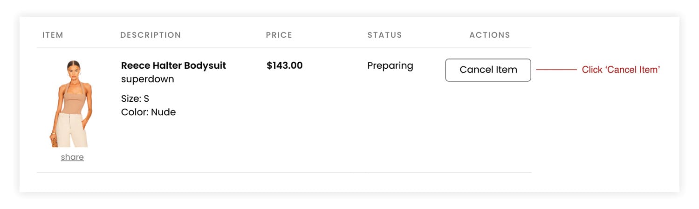Click the PRICE column header

pyautogui.click(x=279, y=35)
